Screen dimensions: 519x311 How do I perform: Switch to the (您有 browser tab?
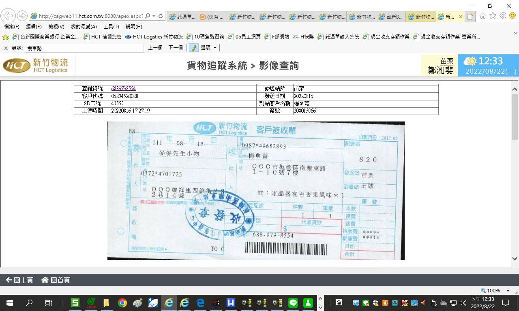click(x=212, y=17)
